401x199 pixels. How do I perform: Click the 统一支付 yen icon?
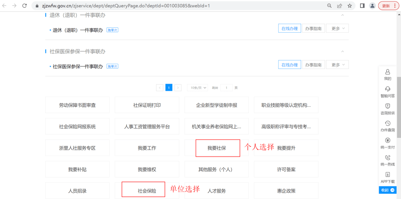[388, 140]
